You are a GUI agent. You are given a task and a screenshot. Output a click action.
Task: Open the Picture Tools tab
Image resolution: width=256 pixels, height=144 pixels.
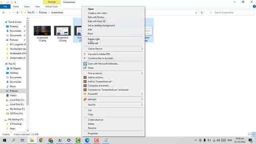click(52, 6)
